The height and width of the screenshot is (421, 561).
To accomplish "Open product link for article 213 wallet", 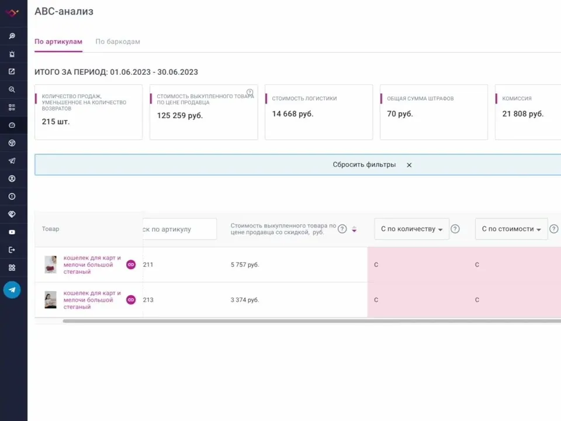I will [x=92, y=299].
